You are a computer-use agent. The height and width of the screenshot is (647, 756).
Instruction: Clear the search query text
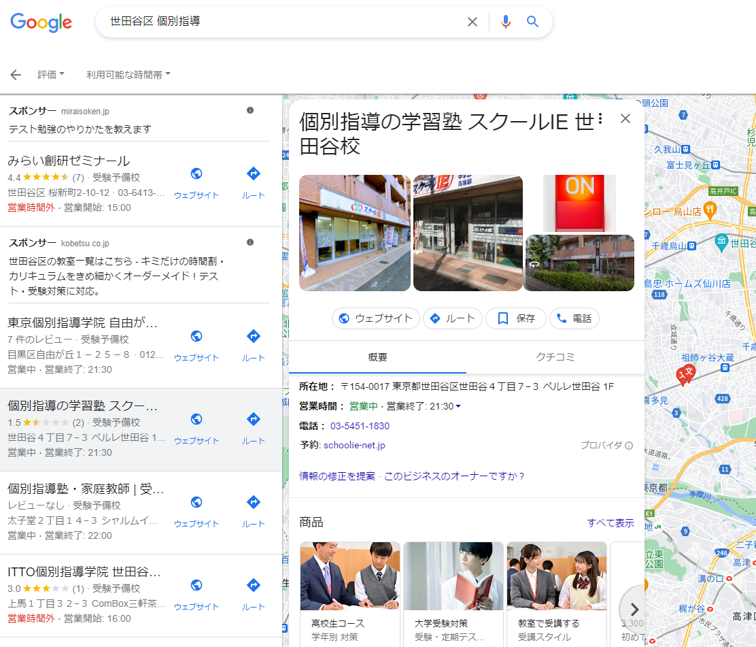[472, 22]
